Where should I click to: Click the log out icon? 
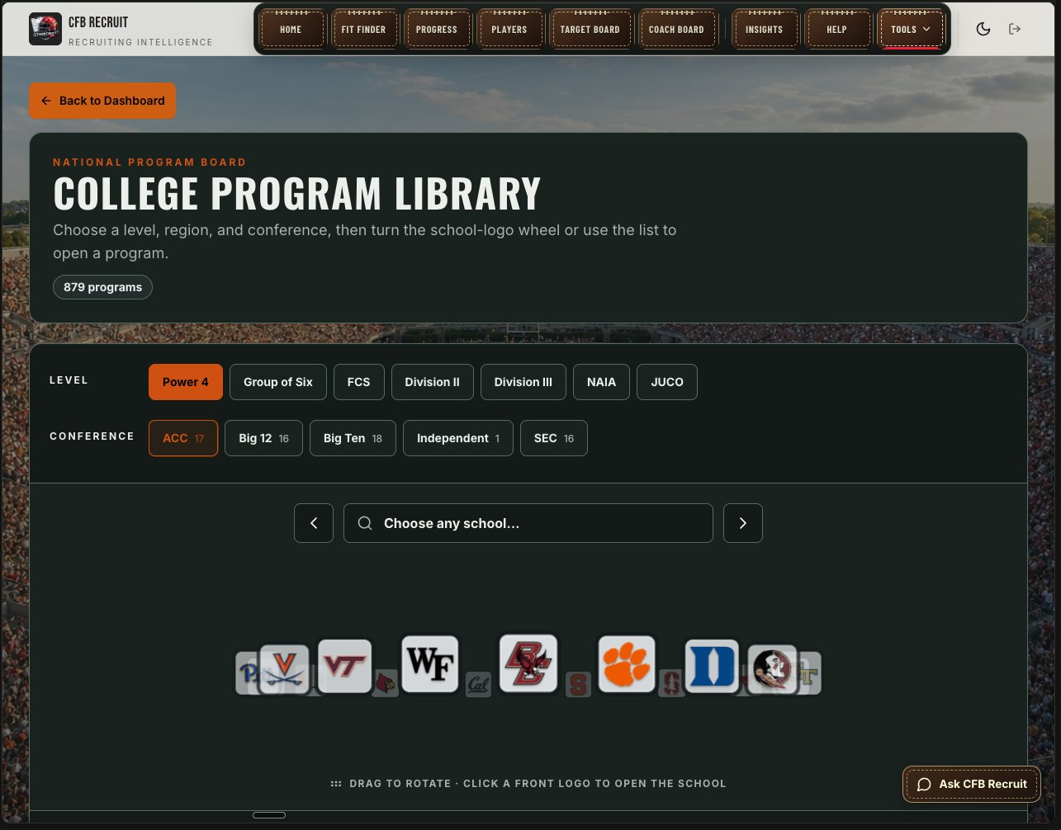[1015, 29]
